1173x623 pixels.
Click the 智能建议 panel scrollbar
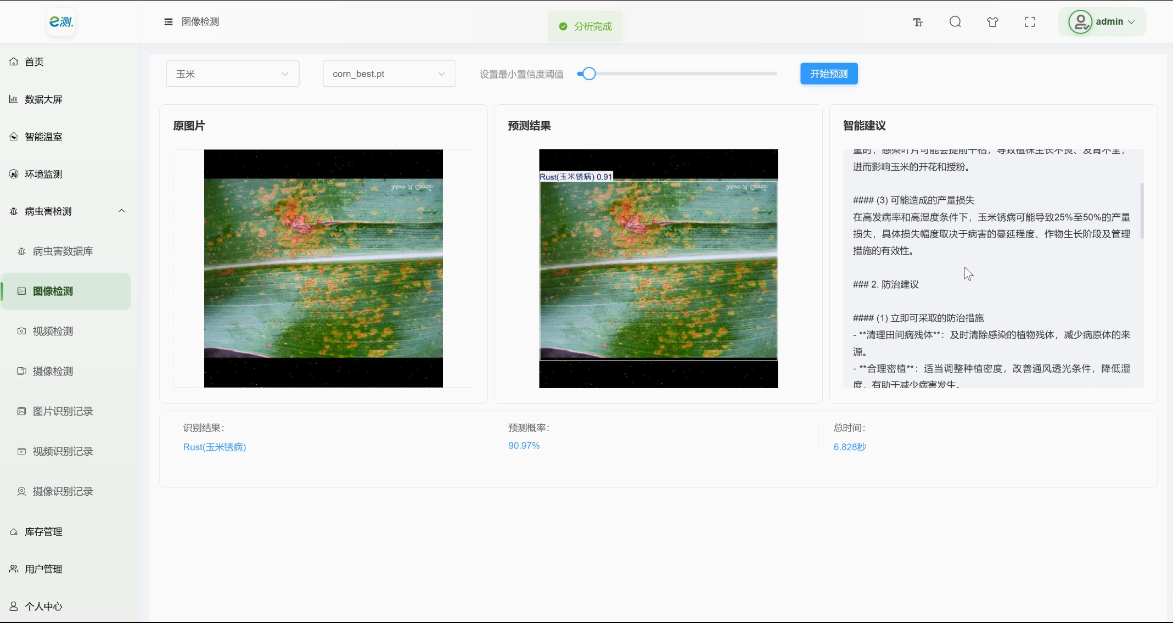pos(1142,210)
